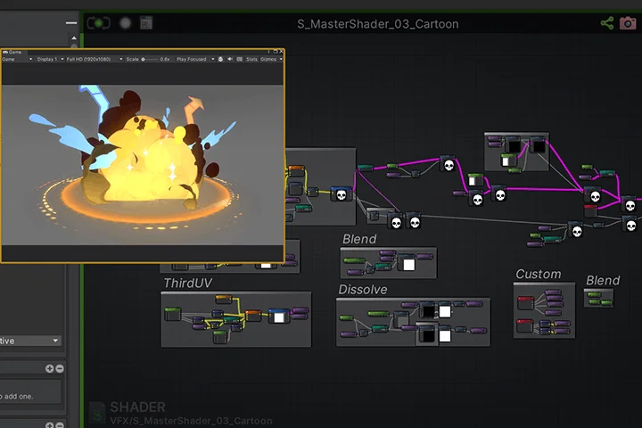
Task: Open the Game view mode dropdown
Action: point(17,60)
